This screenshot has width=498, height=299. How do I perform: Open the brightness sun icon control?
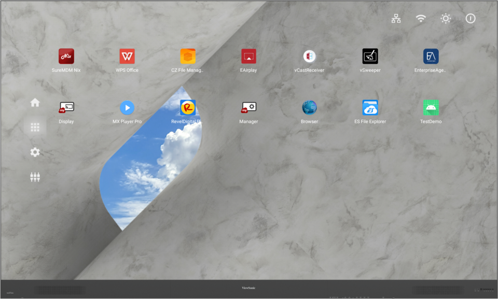click(446, 19)
